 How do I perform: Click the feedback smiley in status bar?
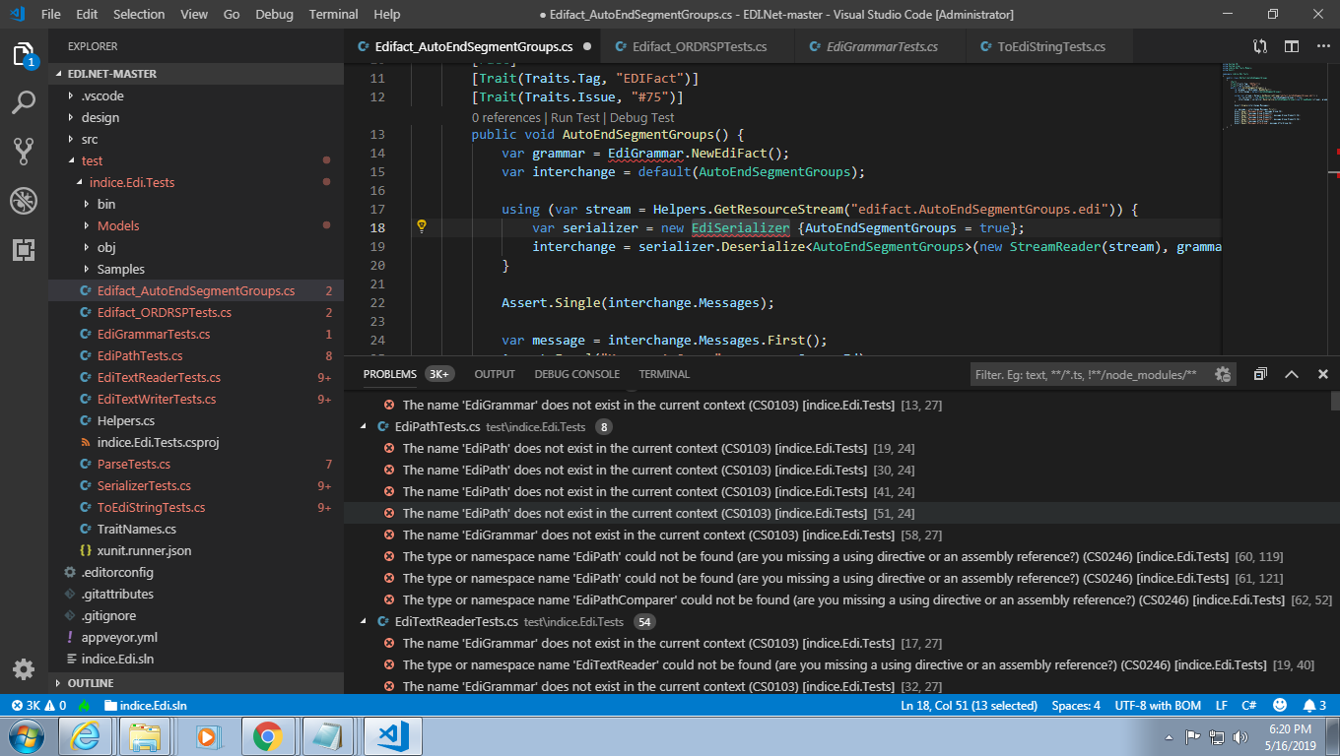click(x=1280, y=706)
